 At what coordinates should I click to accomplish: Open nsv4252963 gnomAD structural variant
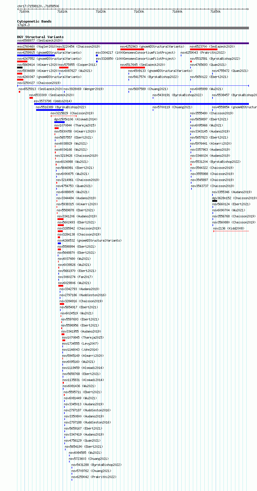[152, 47]
